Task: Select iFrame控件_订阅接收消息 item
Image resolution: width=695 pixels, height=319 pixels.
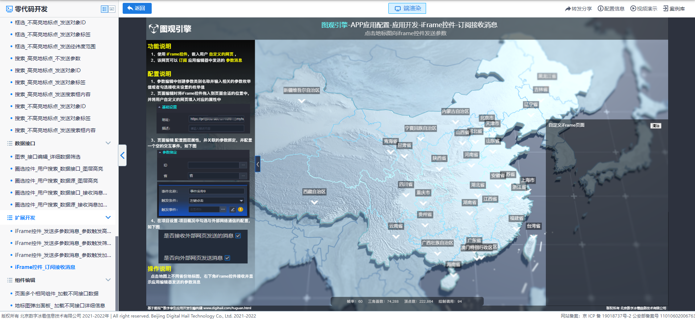Action: (45, 267)
